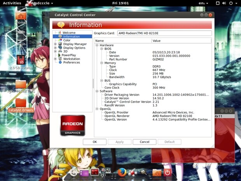The width and height of the screenshot is (241, 181).
Task: Click the red power icon in dock
Action: (168, 172)
